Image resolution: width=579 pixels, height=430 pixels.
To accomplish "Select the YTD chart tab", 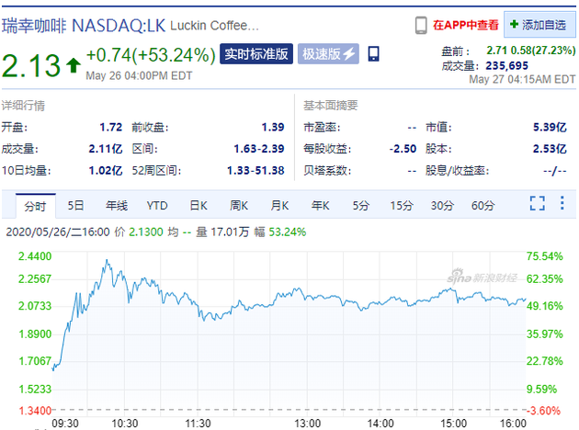I will pyautogui.click(x=157, y=205).
